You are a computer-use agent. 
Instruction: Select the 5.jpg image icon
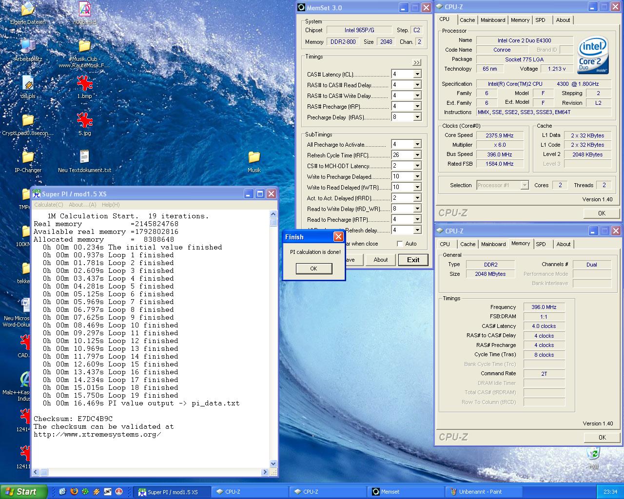[84, 120]
